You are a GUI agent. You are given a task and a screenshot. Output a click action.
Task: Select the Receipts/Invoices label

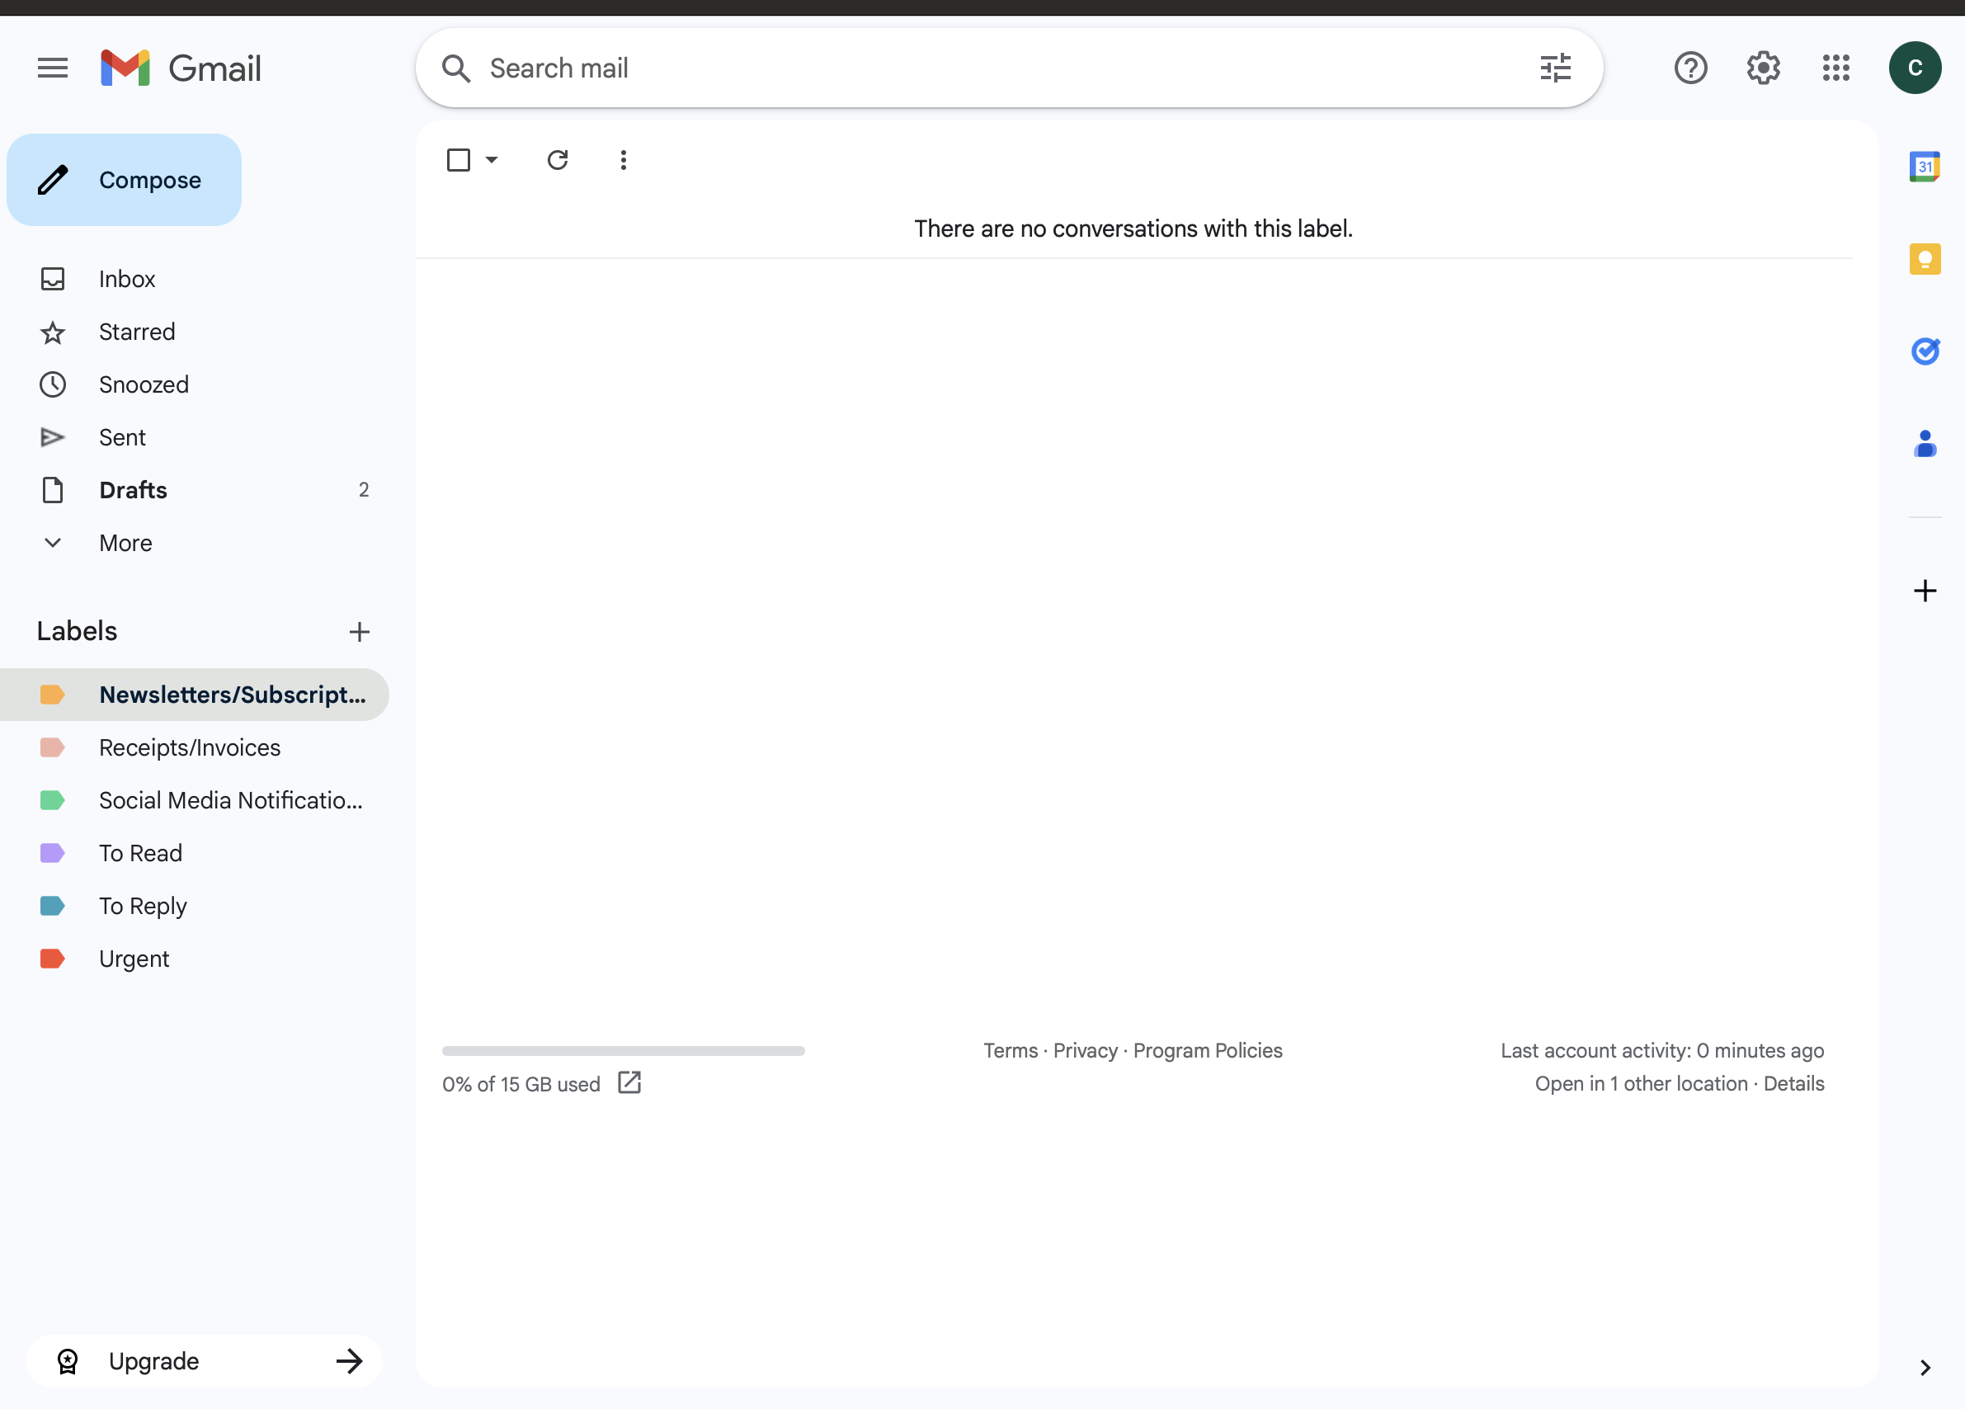[189, 747]
